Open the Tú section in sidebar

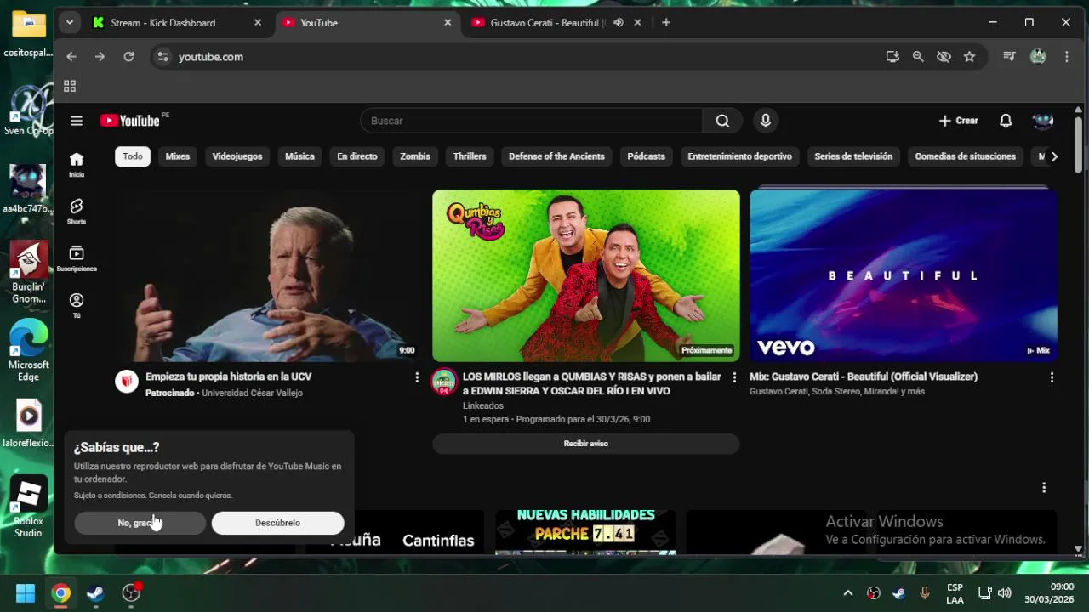click(77, 305)
